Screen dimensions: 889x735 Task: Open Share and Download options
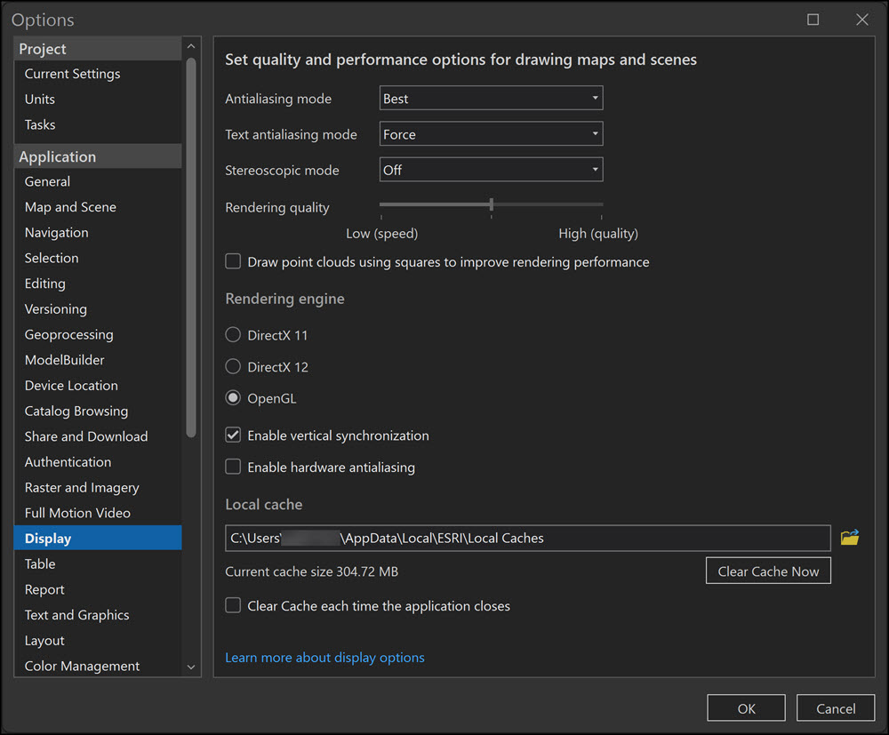pos(85,436)
